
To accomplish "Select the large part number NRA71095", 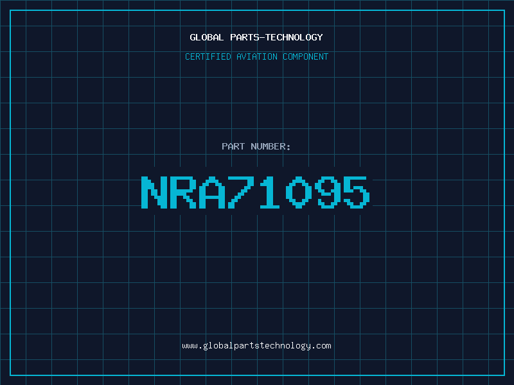I will coord(256,193).
